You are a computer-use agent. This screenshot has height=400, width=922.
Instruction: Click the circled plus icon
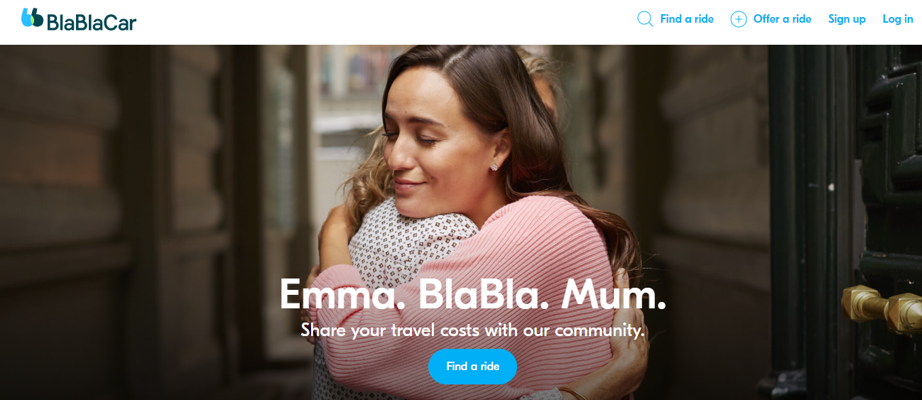739,19
